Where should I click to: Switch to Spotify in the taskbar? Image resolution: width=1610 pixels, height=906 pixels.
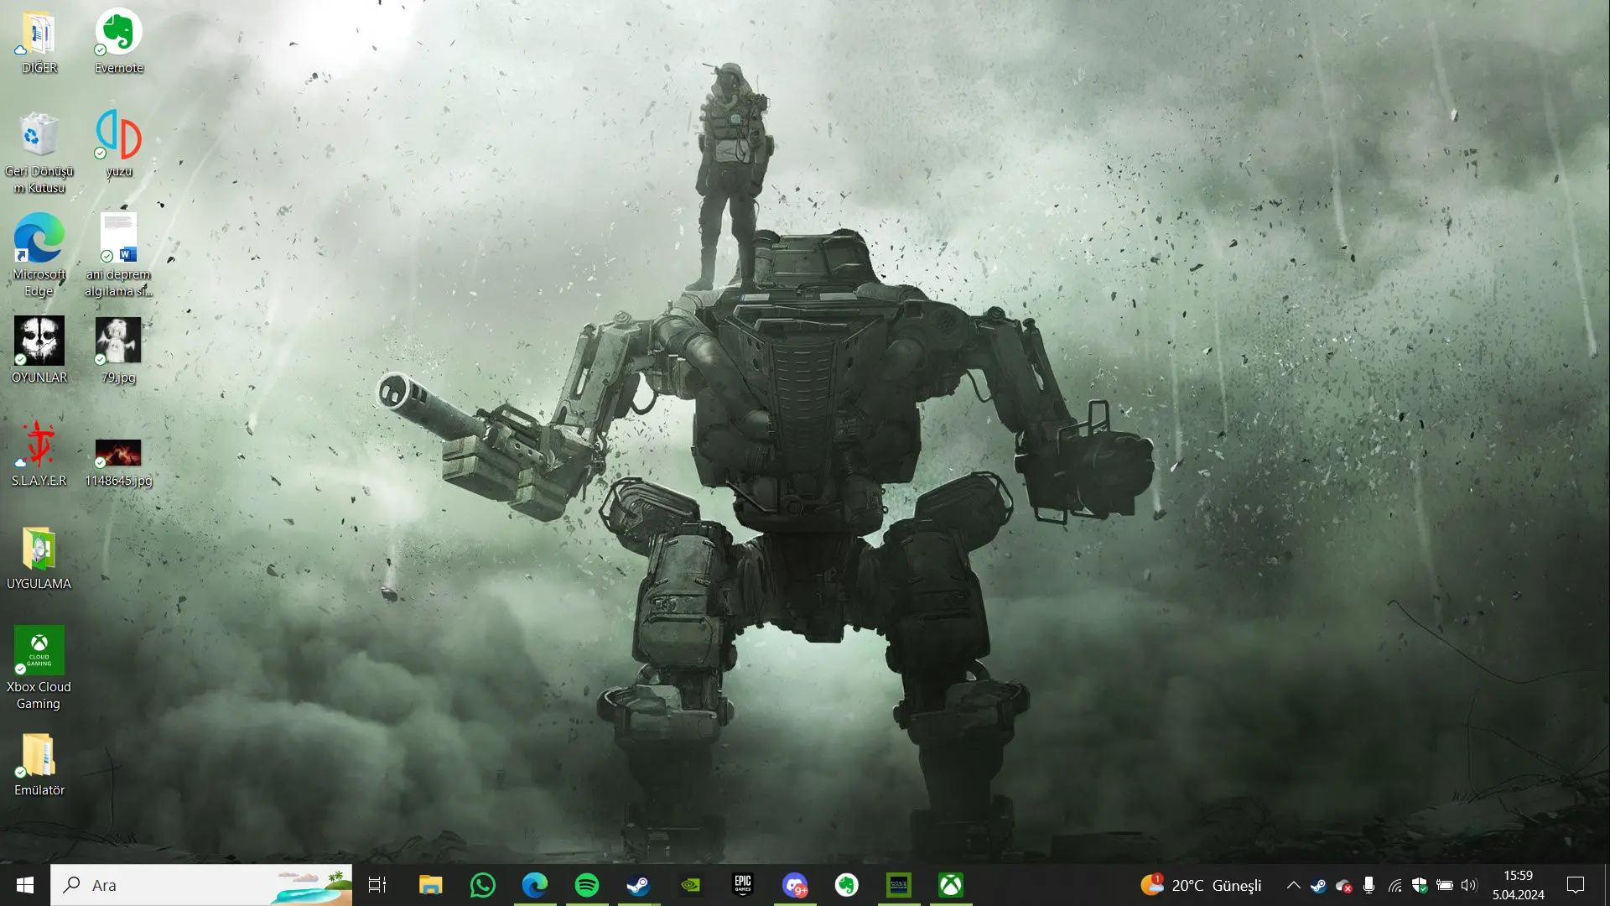point(587,885)
